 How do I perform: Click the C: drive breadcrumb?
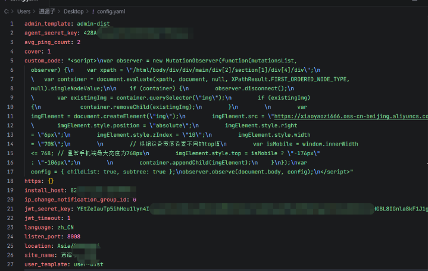7,11
